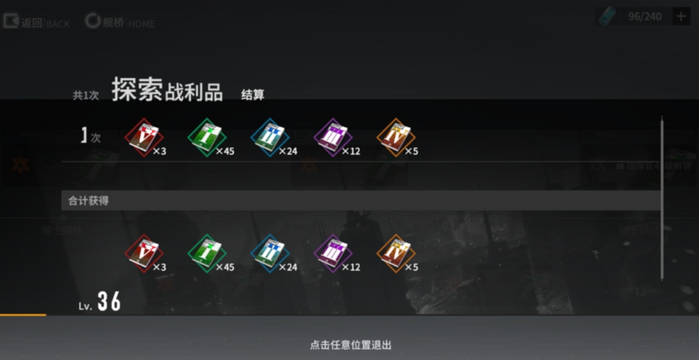Return to bridge via 舰桥 HOME button
699x360 pixels.
coord(120,22)
